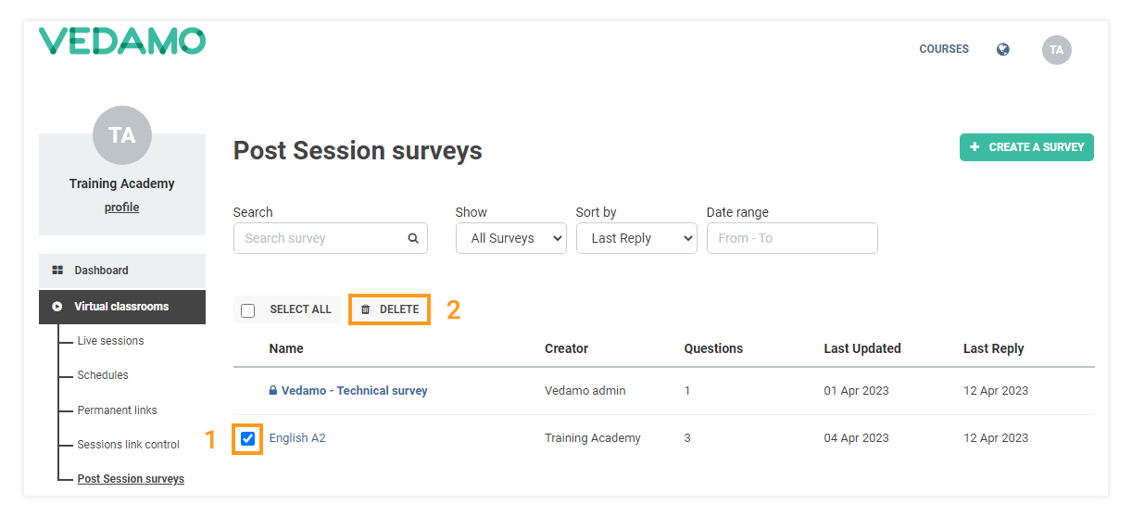Select Virtual classrooms in the sidebar
The height and width of the screenshot is (517, 1132).
[122, 307]
